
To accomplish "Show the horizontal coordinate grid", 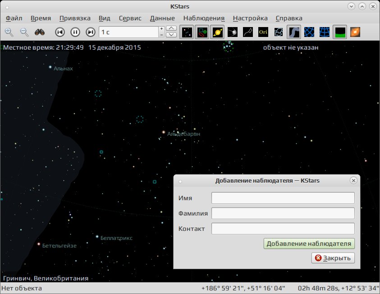I will [325, 32].
